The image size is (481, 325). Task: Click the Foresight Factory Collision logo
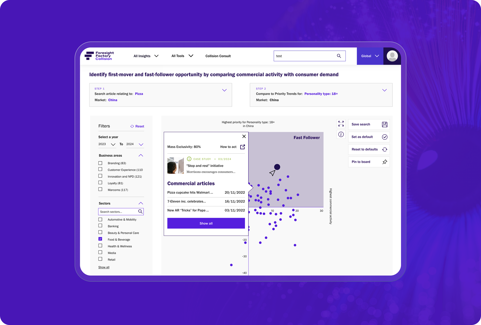99,56
